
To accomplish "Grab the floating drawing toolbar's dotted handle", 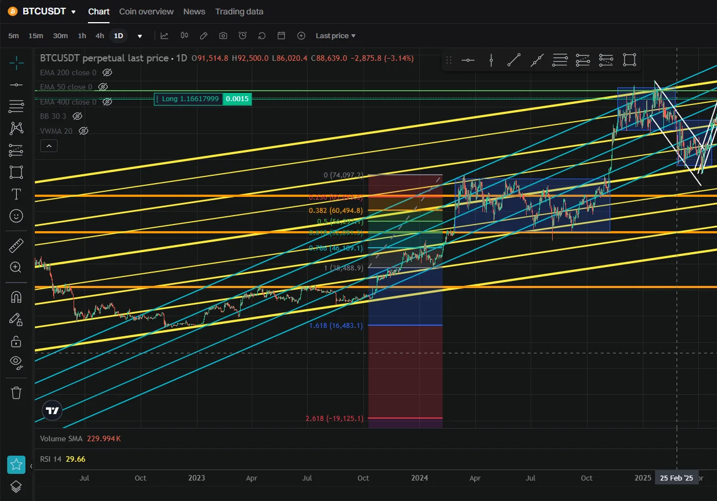I will [x=449, y=60].
